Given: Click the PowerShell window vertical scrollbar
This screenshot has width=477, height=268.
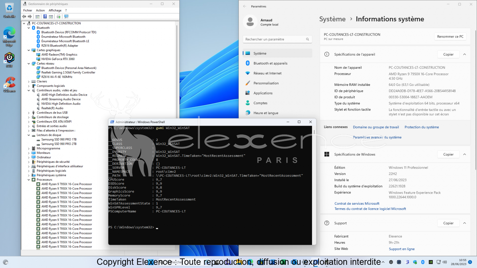Looking at the screenshot, I should point(314,185).
